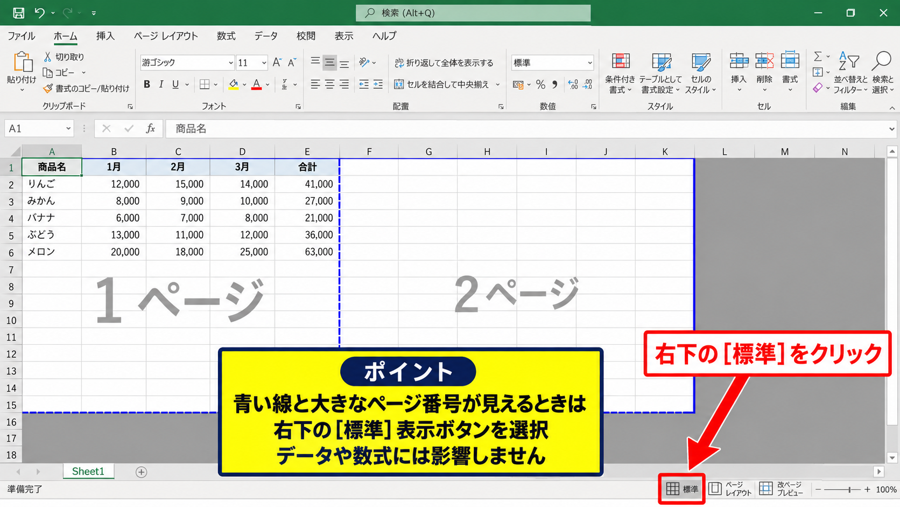Click the Increase Indent icon
Screen dimensions: 900x507
point(378,85)
